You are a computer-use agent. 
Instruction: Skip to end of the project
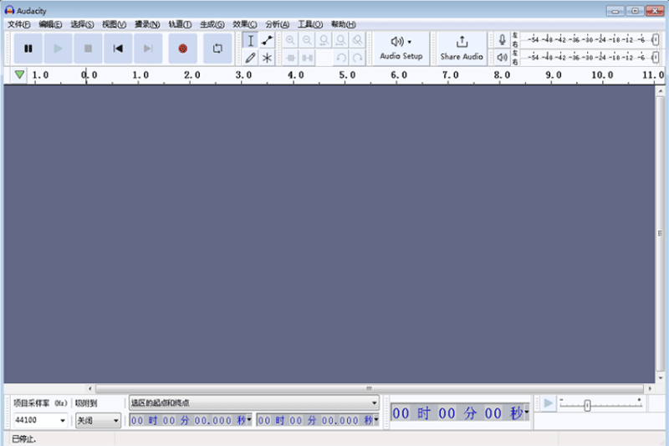pyautogui.click(x=148, y=49)
